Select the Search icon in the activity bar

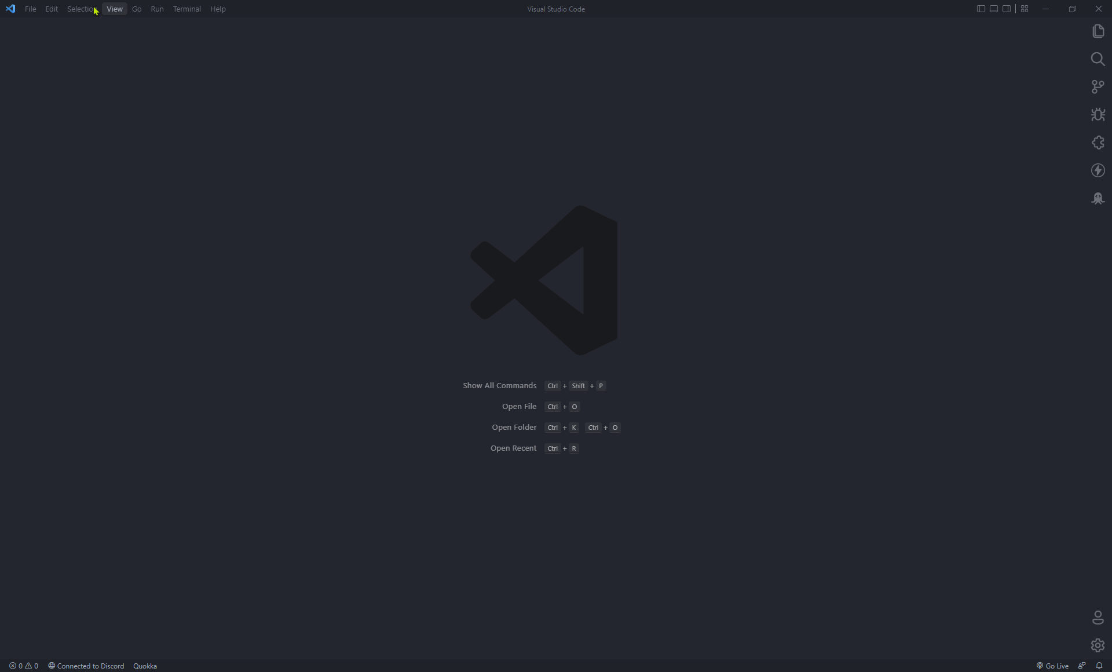click(x=1098, y=59)
